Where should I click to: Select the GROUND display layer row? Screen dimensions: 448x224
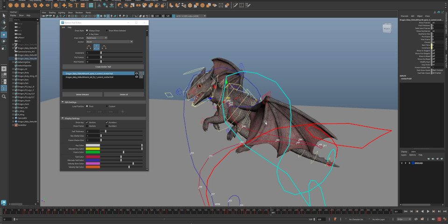coord(422,163)
